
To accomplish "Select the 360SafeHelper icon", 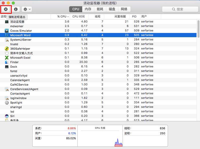I will 7,49.
